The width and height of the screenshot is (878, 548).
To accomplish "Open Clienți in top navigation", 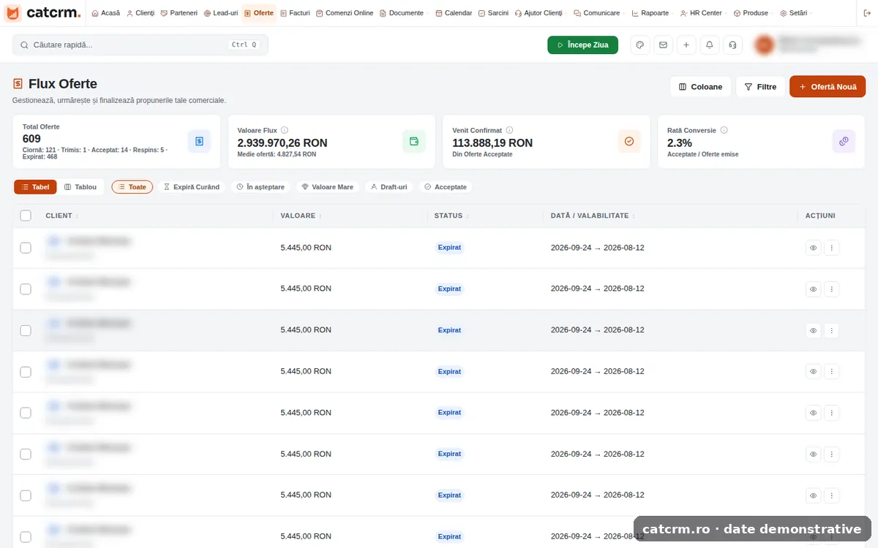I will [x=140, y=13].
